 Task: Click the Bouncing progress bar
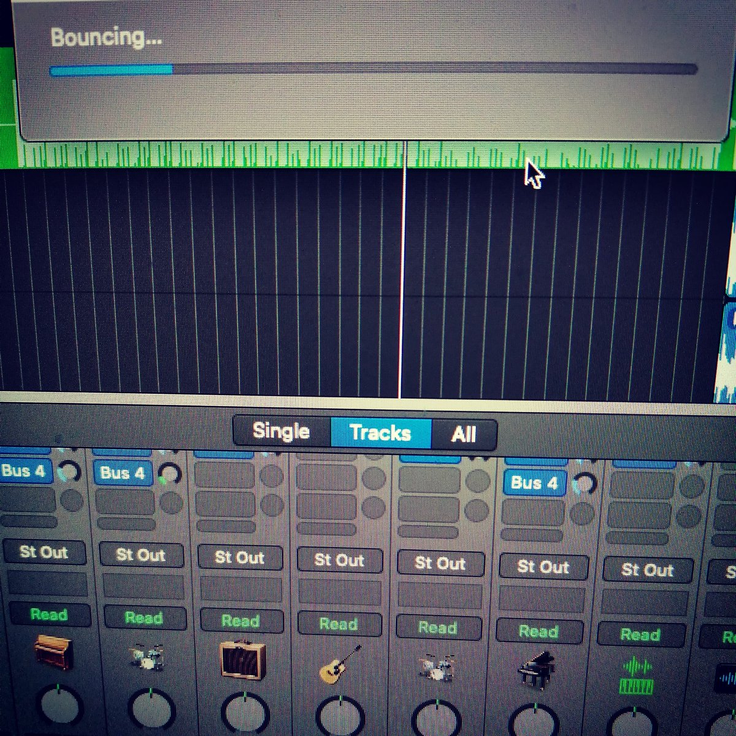(x=373, y=70)
